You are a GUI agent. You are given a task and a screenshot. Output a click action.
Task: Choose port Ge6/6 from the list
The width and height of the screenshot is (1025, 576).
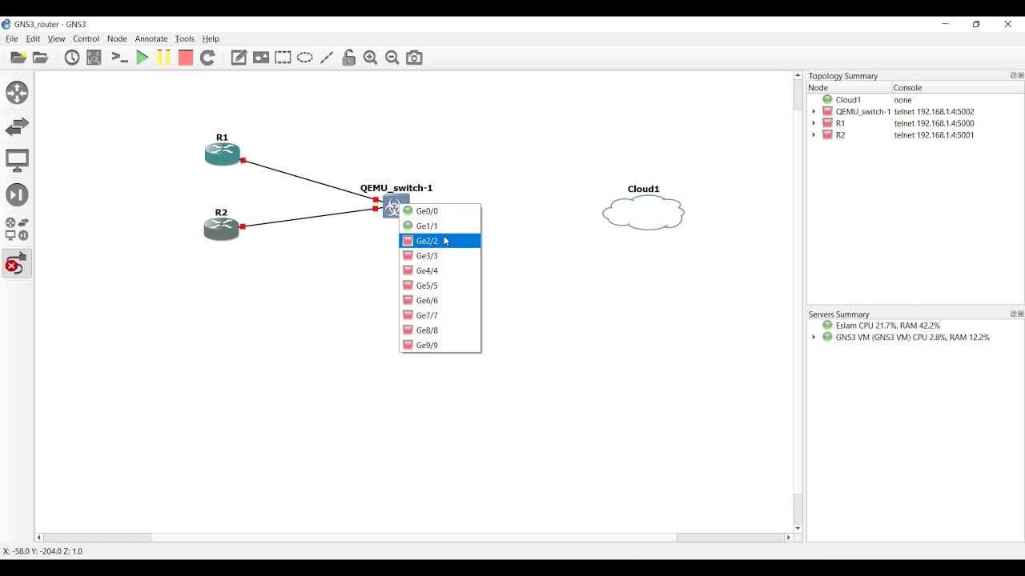pos(440,301)
